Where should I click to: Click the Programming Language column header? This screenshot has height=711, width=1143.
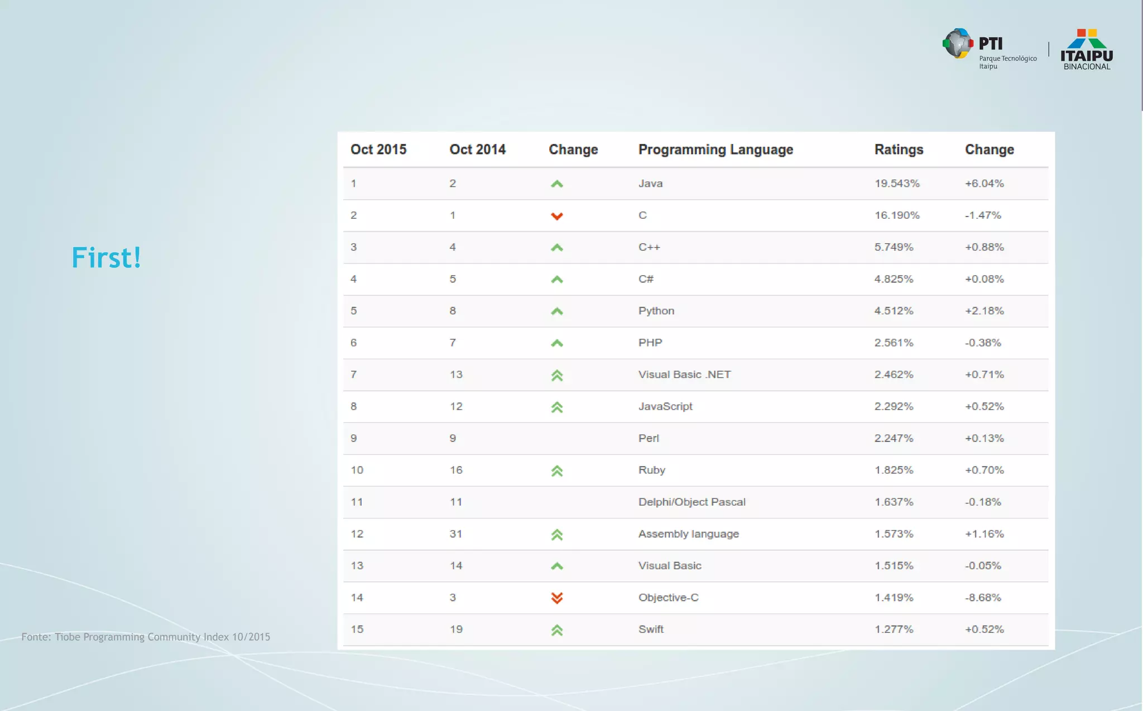[715, 150]
